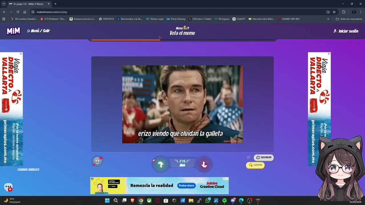The height and width of the screenshot is (205, 365).
Task: Open the Telmex Login bookmark
Action: (155, 19)
